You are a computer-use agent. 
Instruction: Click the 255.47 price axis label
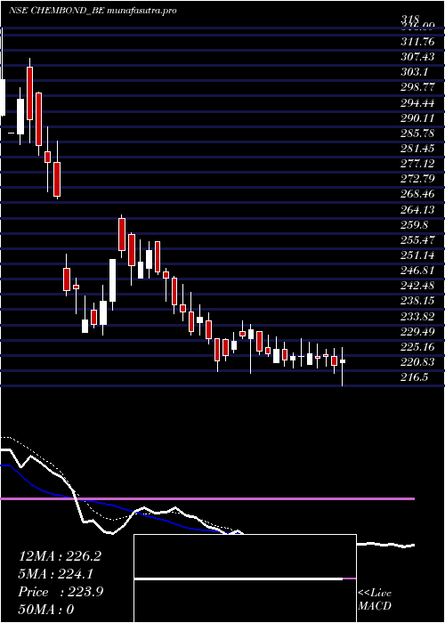pyautogui.click(x=417, y=240)
